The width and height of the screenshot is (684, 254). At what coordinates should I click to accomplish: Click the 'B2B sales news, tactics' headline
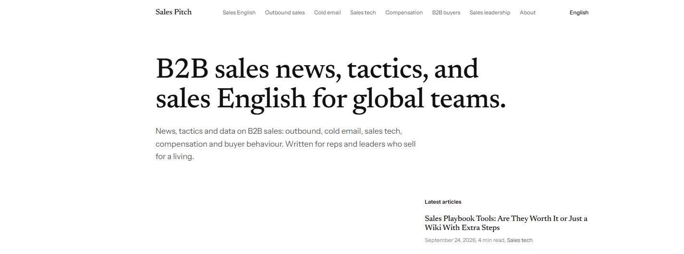pos(331,84)
